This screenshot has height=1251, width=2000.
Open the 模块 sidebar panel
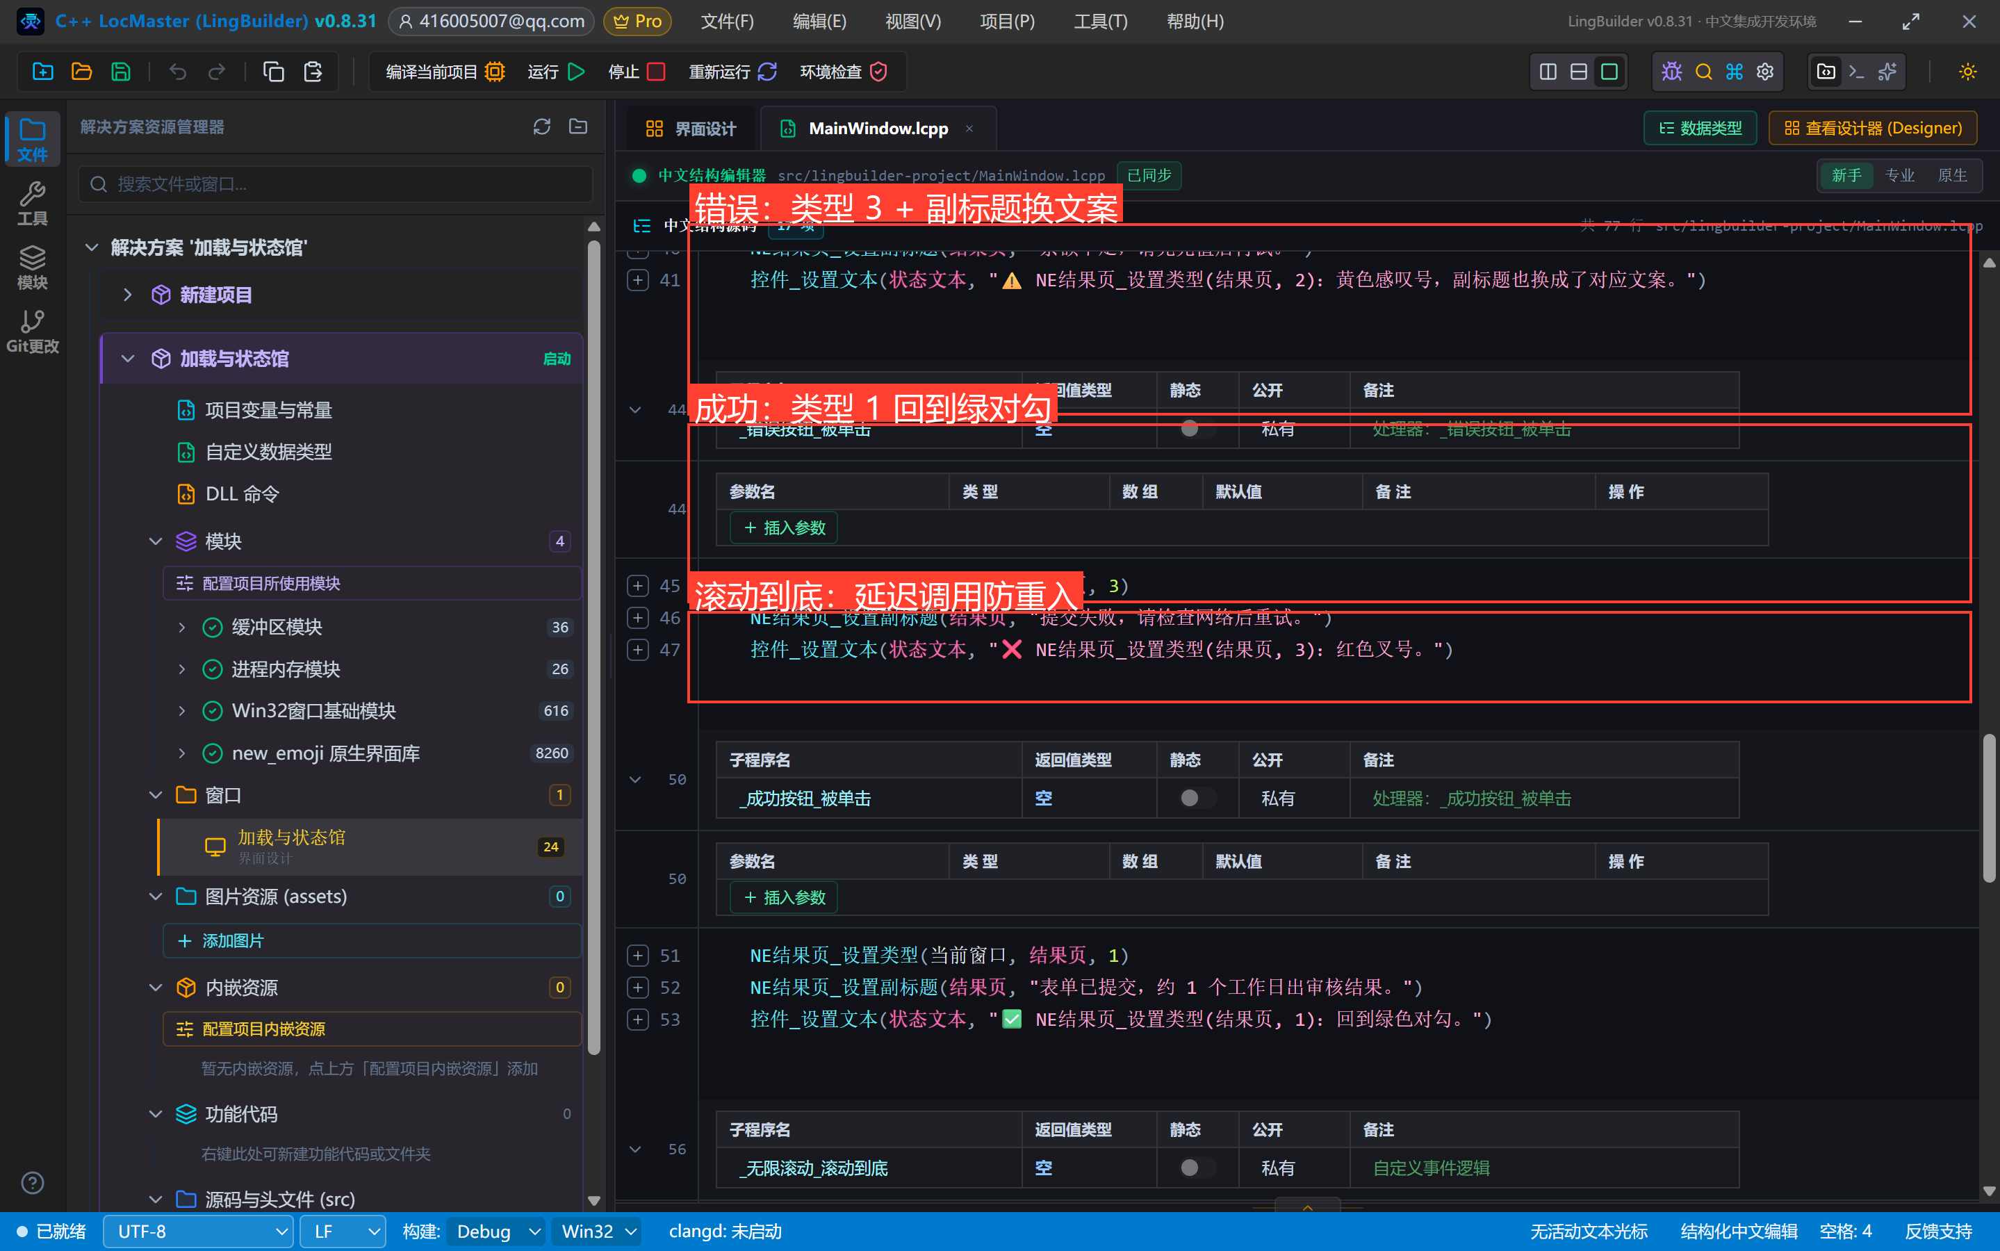tap(32, 268)
